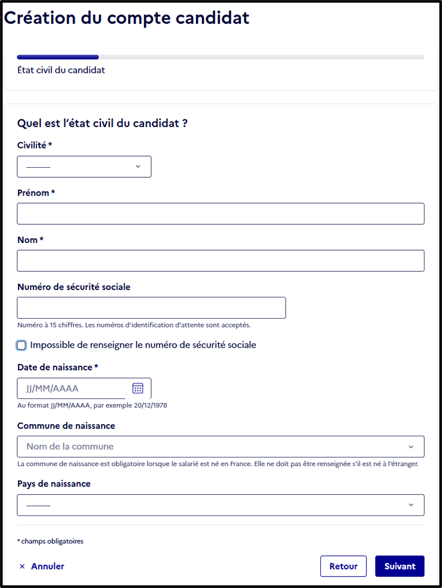Click the blue progress bar step indicator
442x588 pixels.
click(x=58, y=57)
